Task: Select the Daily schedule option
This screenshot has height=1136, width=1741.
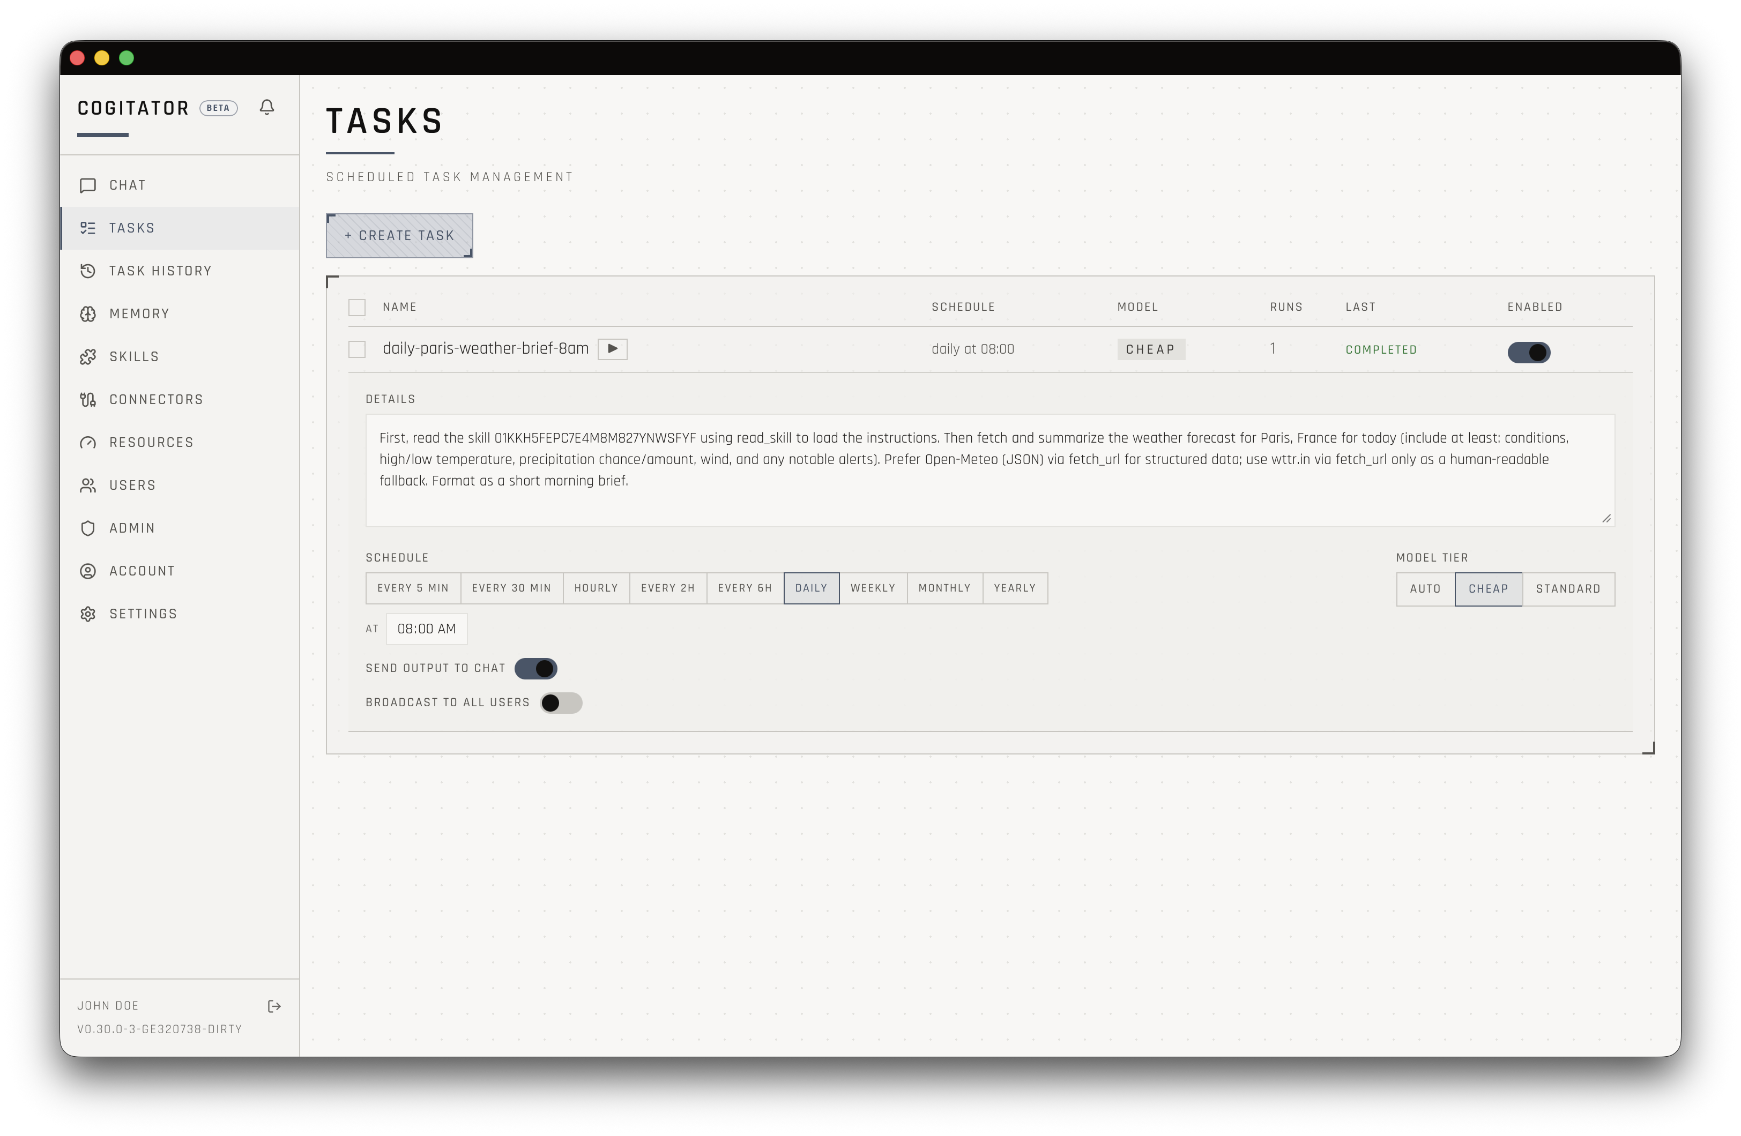Action: (x=811, y=588)
